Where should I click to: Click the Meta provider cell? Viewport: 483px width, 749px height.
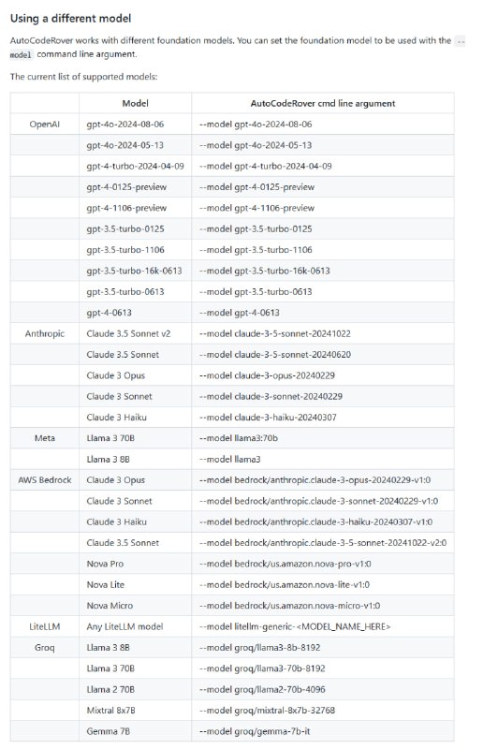(44, 438)
